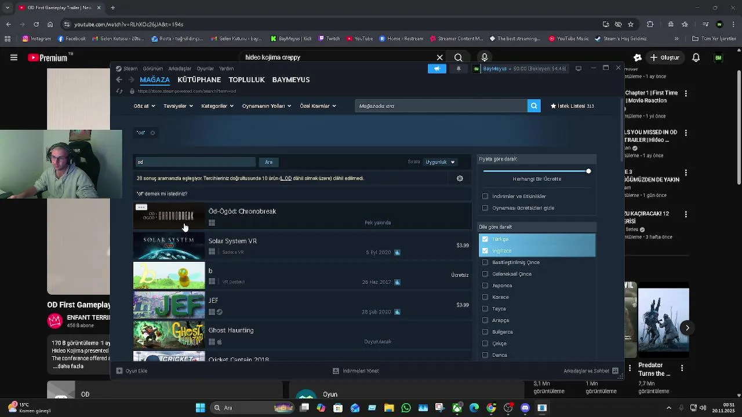Image resolution: width=742 pixels, height=417 pixels.
Task: Open YouTube hamburger guide menu
Action: click(x=13, y=57)
